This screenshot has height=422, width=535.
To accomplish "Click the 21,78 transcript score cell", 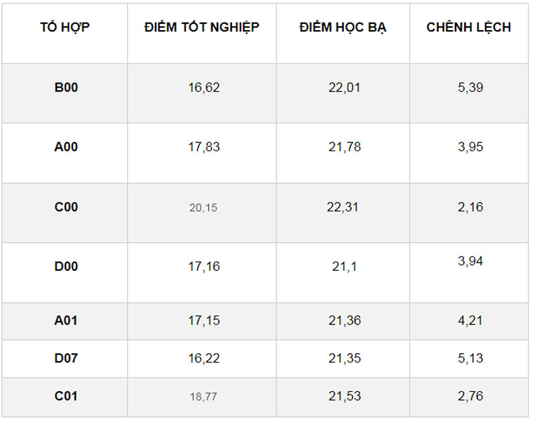I will click(344, 147).
